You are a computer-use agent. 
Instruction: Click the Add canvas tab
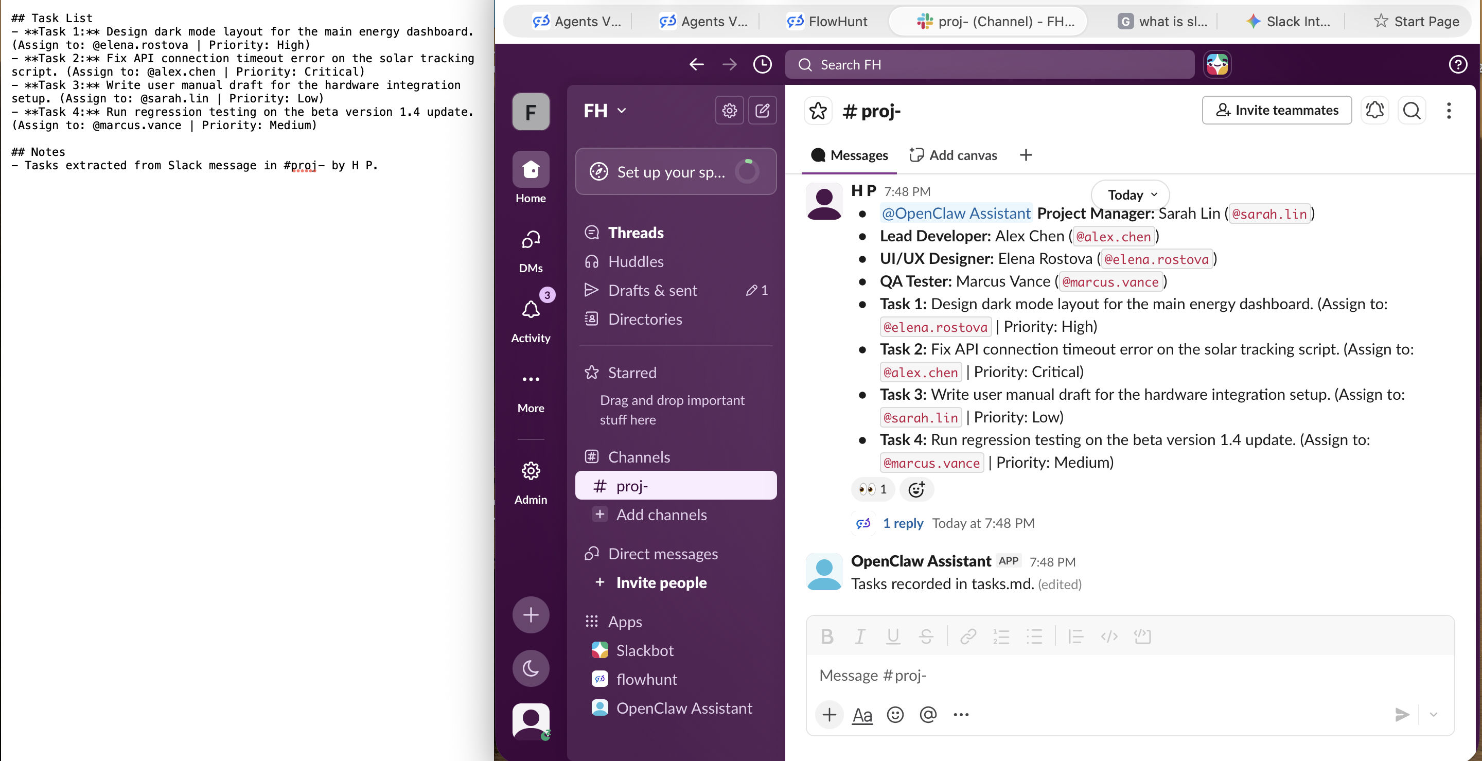[952, 155]
